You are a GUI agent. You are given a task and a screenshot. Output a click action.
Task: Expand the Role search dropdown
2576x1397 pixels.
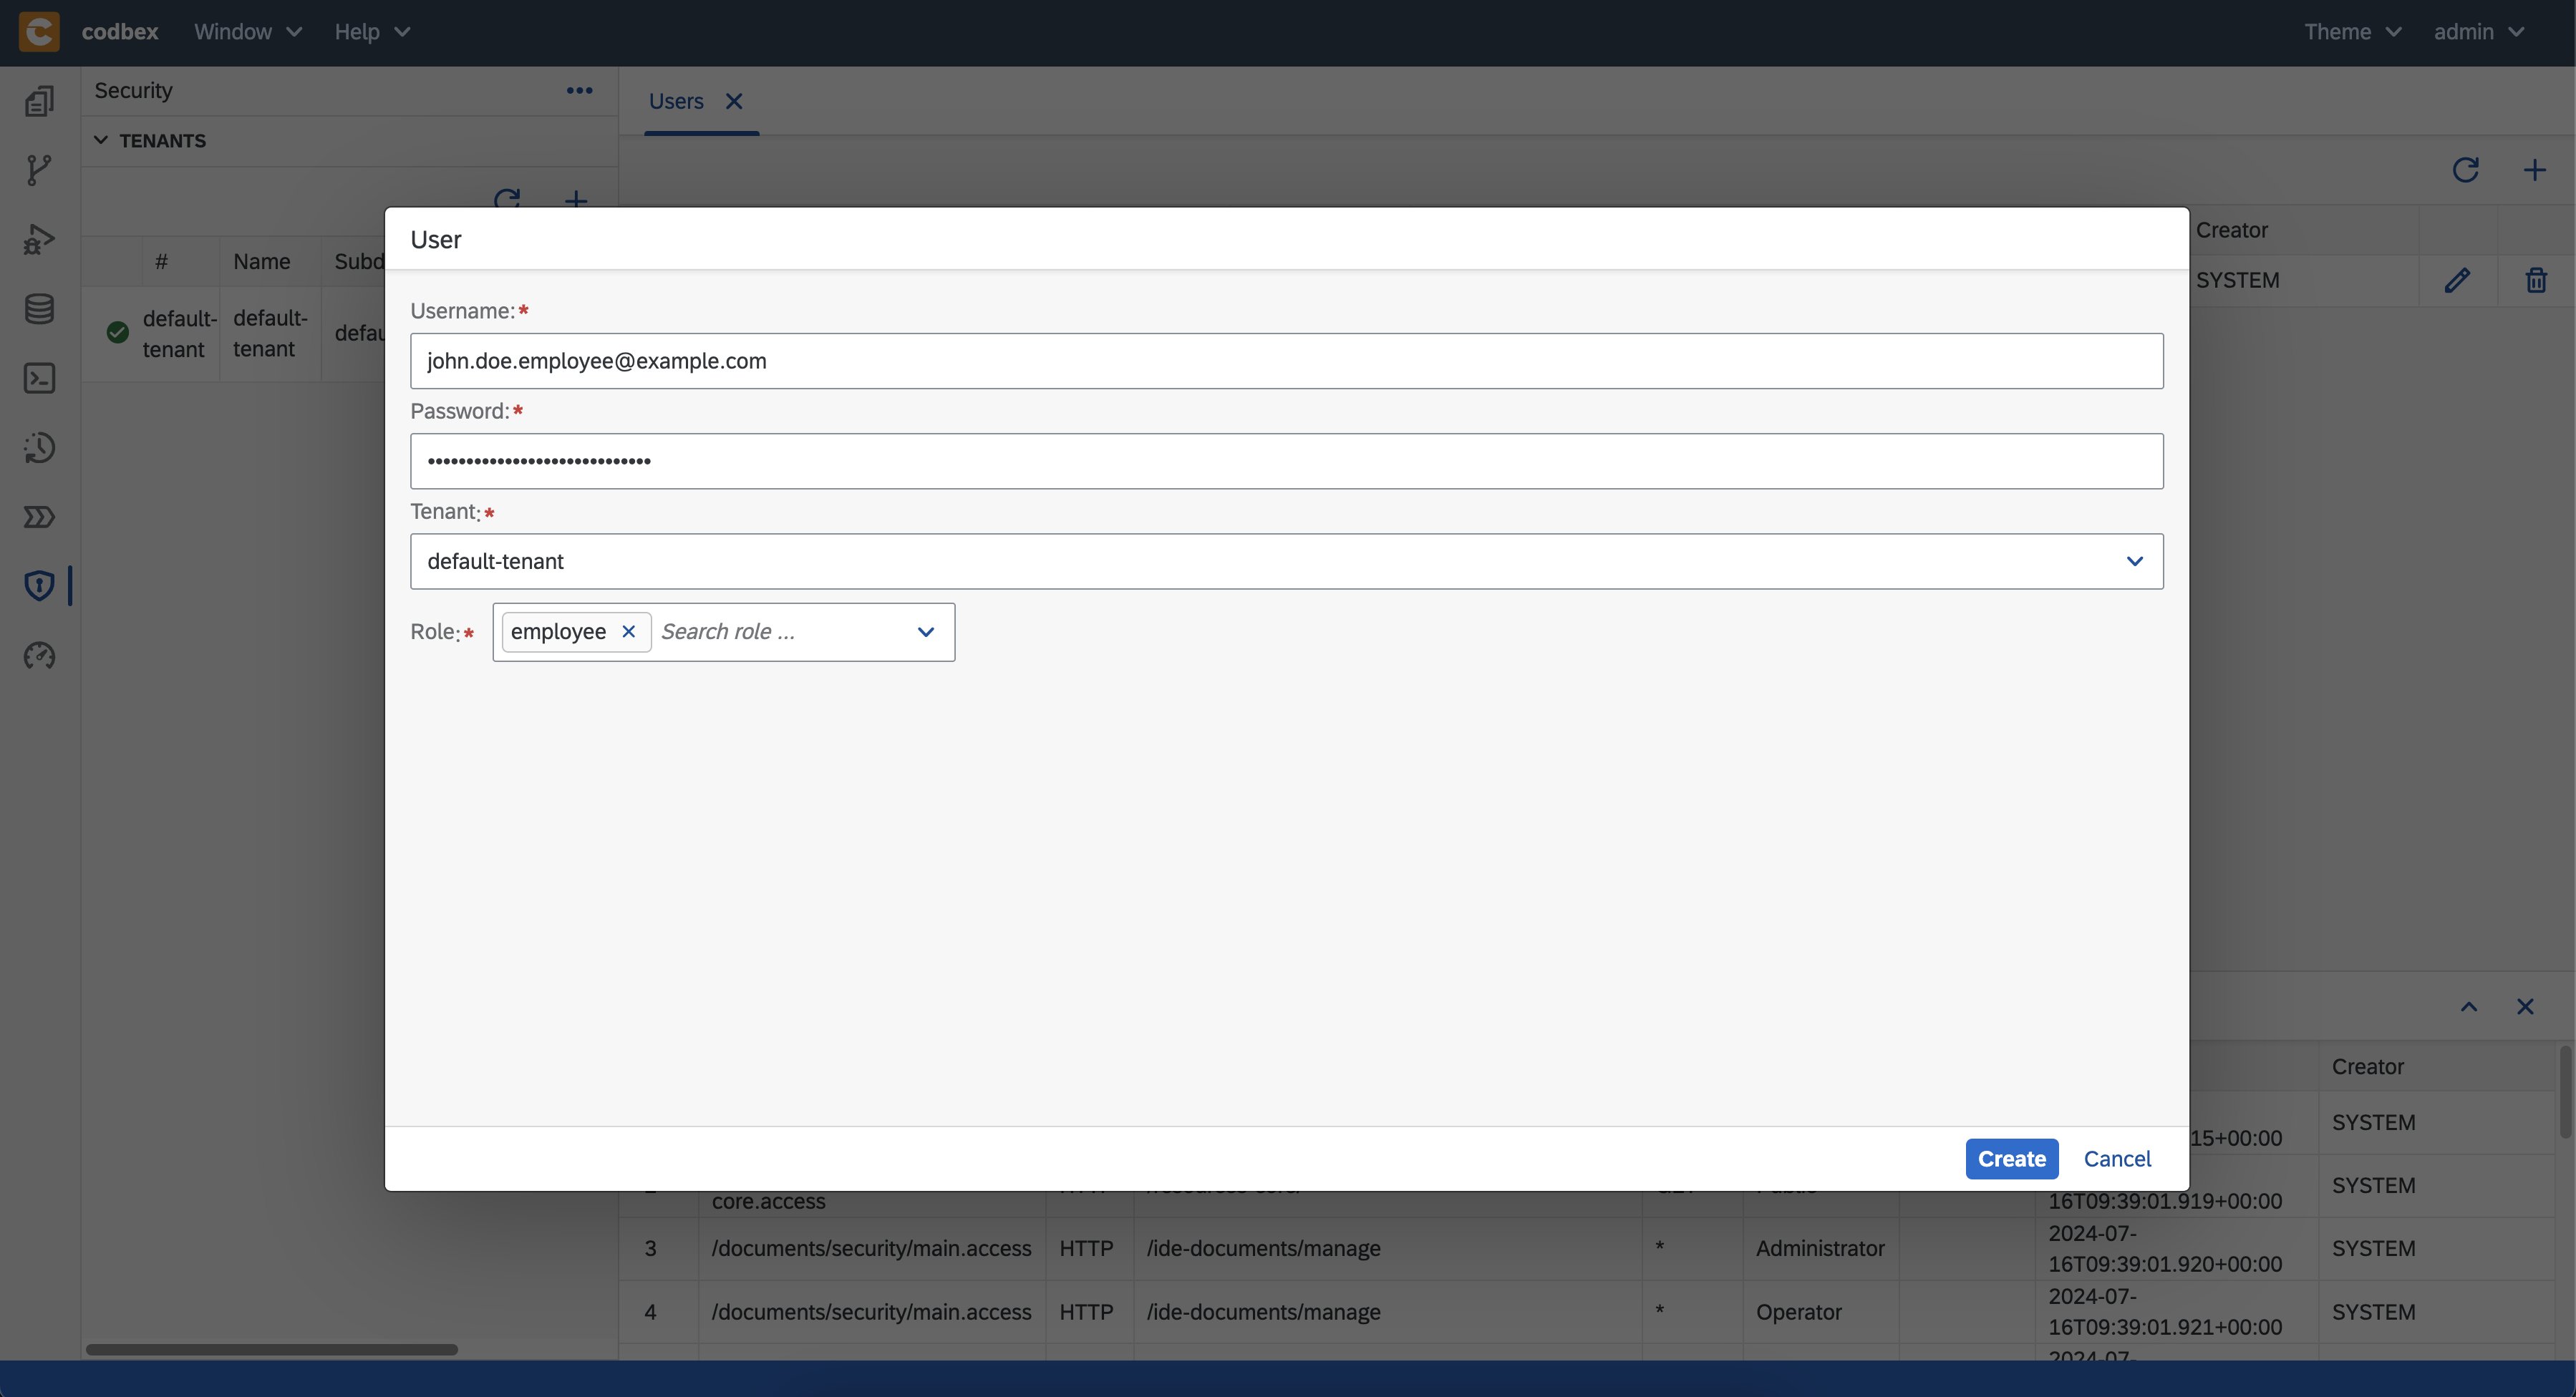pos(926,631)
